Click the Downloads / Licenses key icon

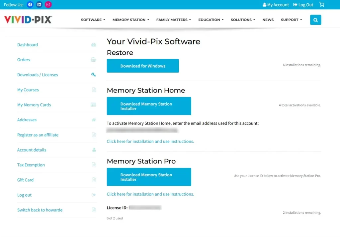pyautogui.click(x=93, y=75)
